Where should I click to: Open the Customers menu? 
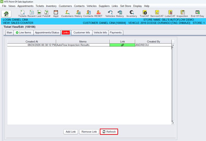click(65, 6)
